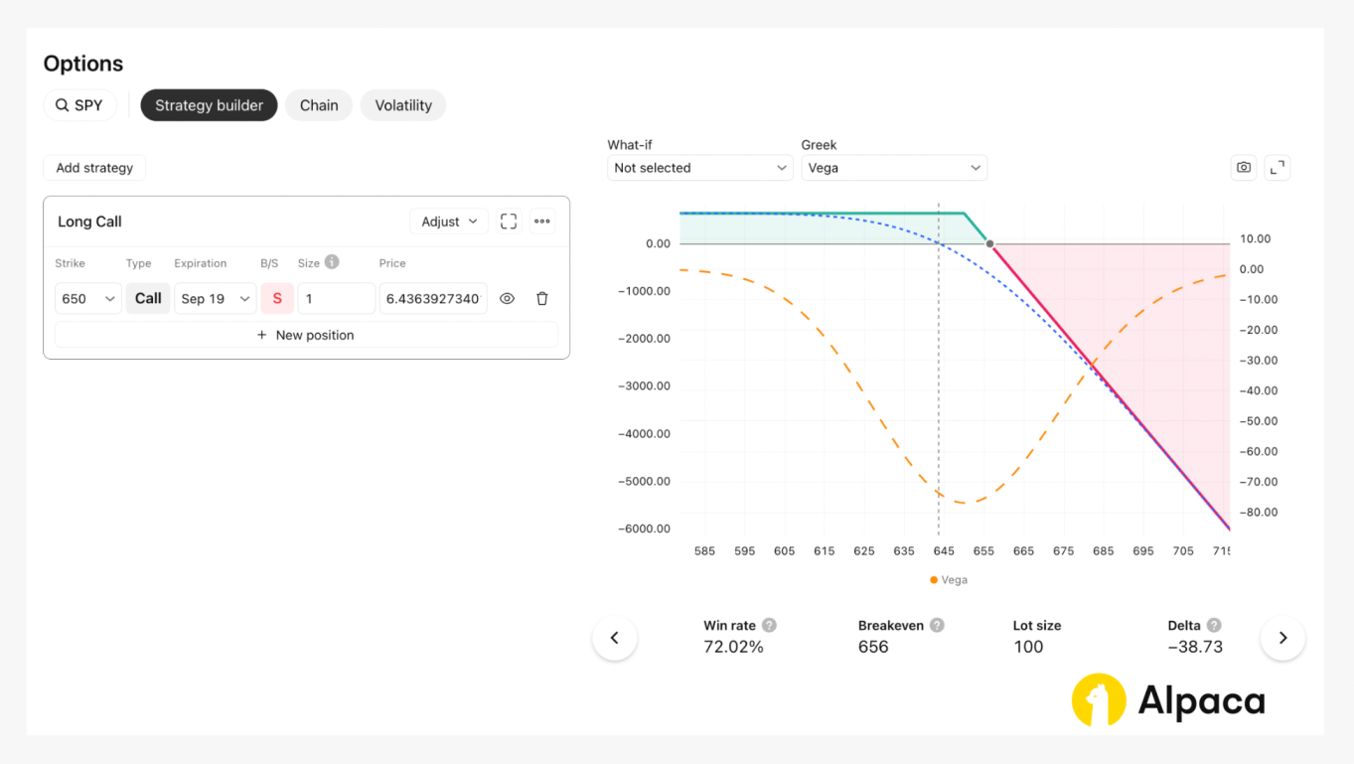Open the Greek selector showing Vega
This screenshot has width=1354, height=764.
[x=893, y=167]
